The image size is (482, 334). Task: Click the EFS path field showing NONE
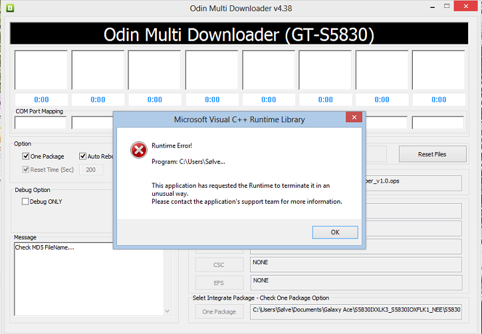click(x=356, y=283)
